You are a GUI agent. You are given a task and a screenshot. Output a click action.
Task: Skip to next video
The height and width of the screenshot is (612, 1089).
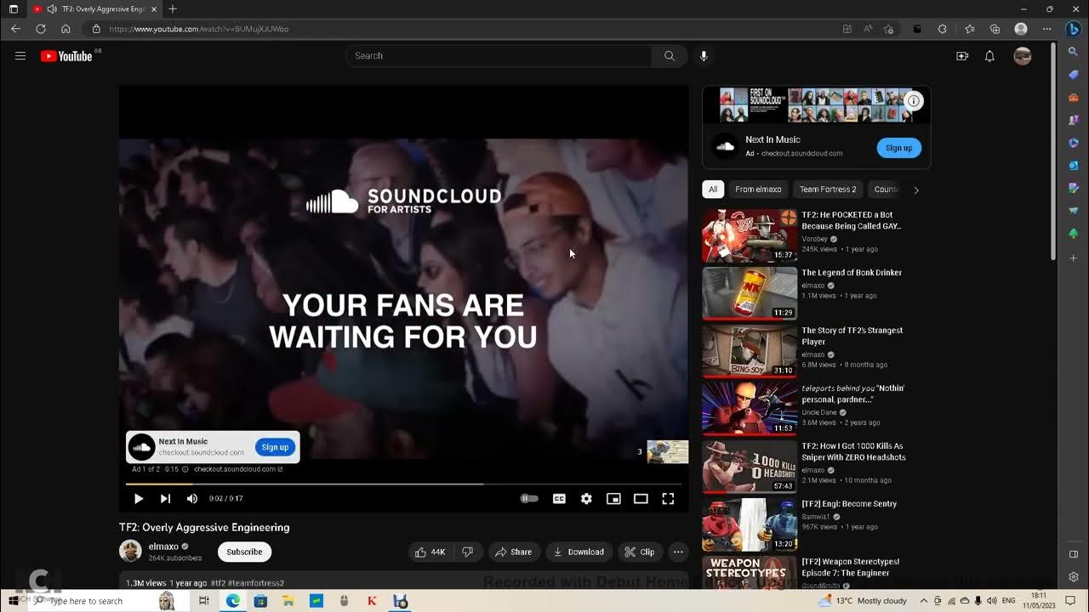pyautogui.click(x=166, y=499)
